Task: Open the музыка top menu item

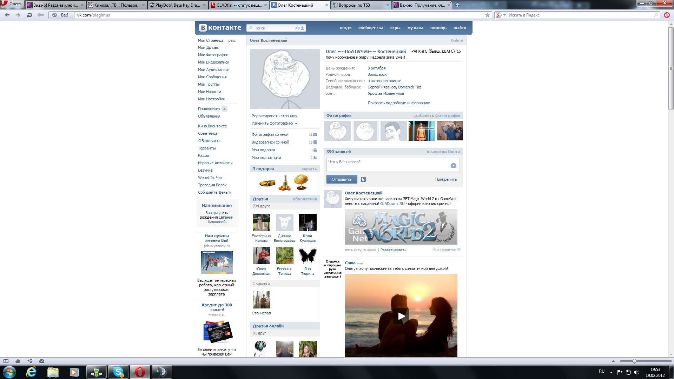Action: coord(415,28)
